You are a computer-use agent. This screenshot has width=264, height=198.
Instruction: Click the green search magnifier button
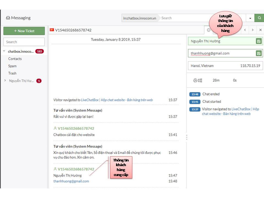tap(259, 18)
